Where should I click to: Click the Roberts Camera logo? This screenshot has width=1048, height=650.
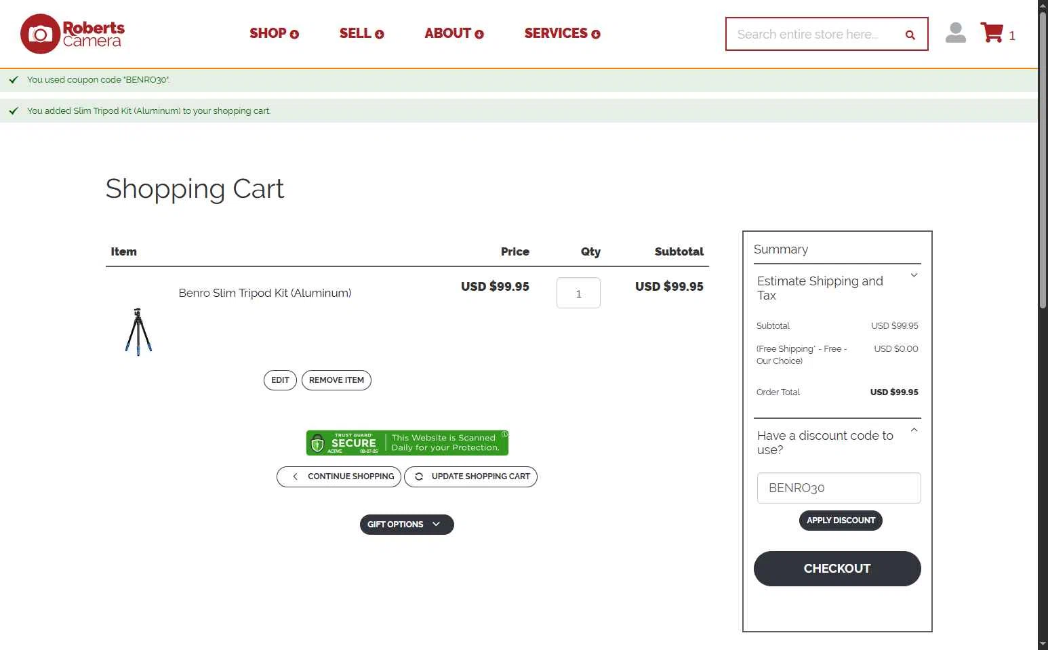73,34
